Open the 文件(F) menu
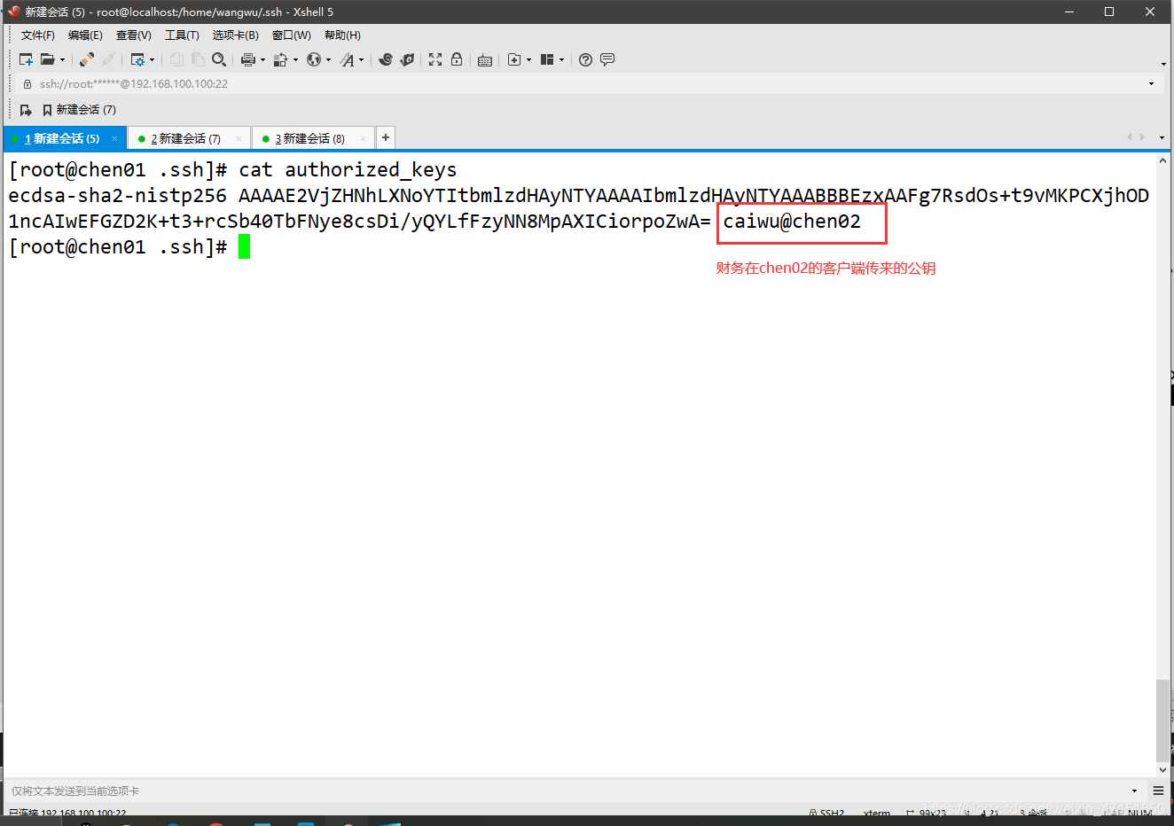Viewport: 1174px width, 826px height. [38, 35]
